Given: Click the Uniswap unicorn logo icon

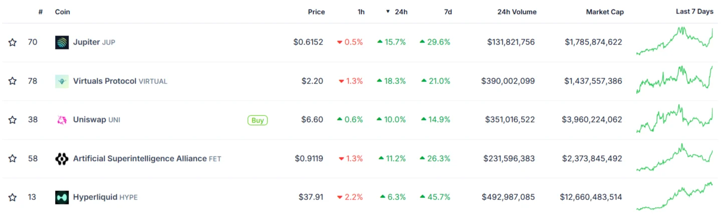Looking at the screenshot, I should tap(62, 120).
